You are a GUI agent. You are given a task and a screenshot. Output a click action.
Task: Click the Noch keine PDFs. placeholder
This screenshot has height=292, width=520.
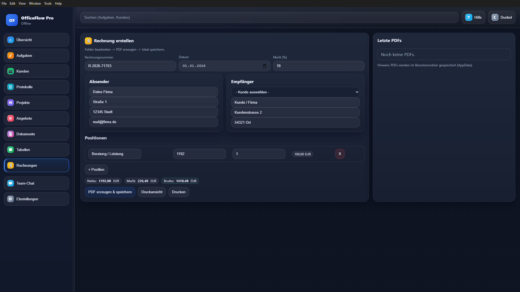coord(444,54)
